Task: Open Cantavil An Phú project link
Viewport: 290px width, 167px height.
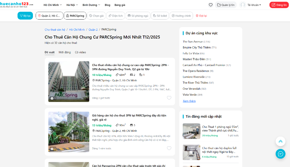Action: tap(207, 65)
